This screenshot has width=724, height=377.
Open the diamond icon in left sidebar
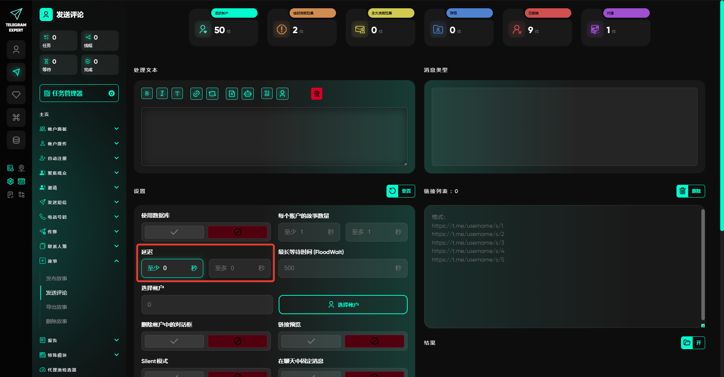(x=16, y=95)
